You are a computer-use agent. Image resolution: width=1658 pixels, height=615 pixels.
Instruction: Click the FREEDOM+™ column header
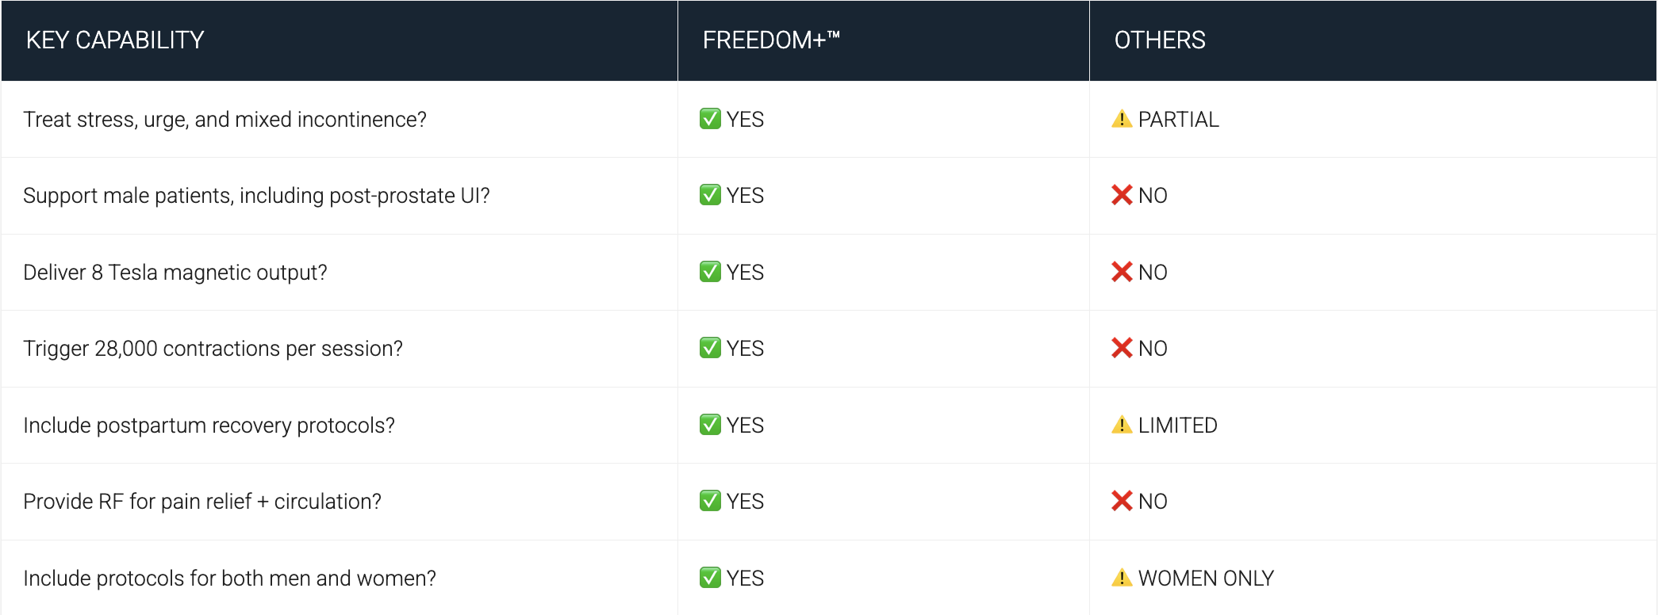pos(770,40)
